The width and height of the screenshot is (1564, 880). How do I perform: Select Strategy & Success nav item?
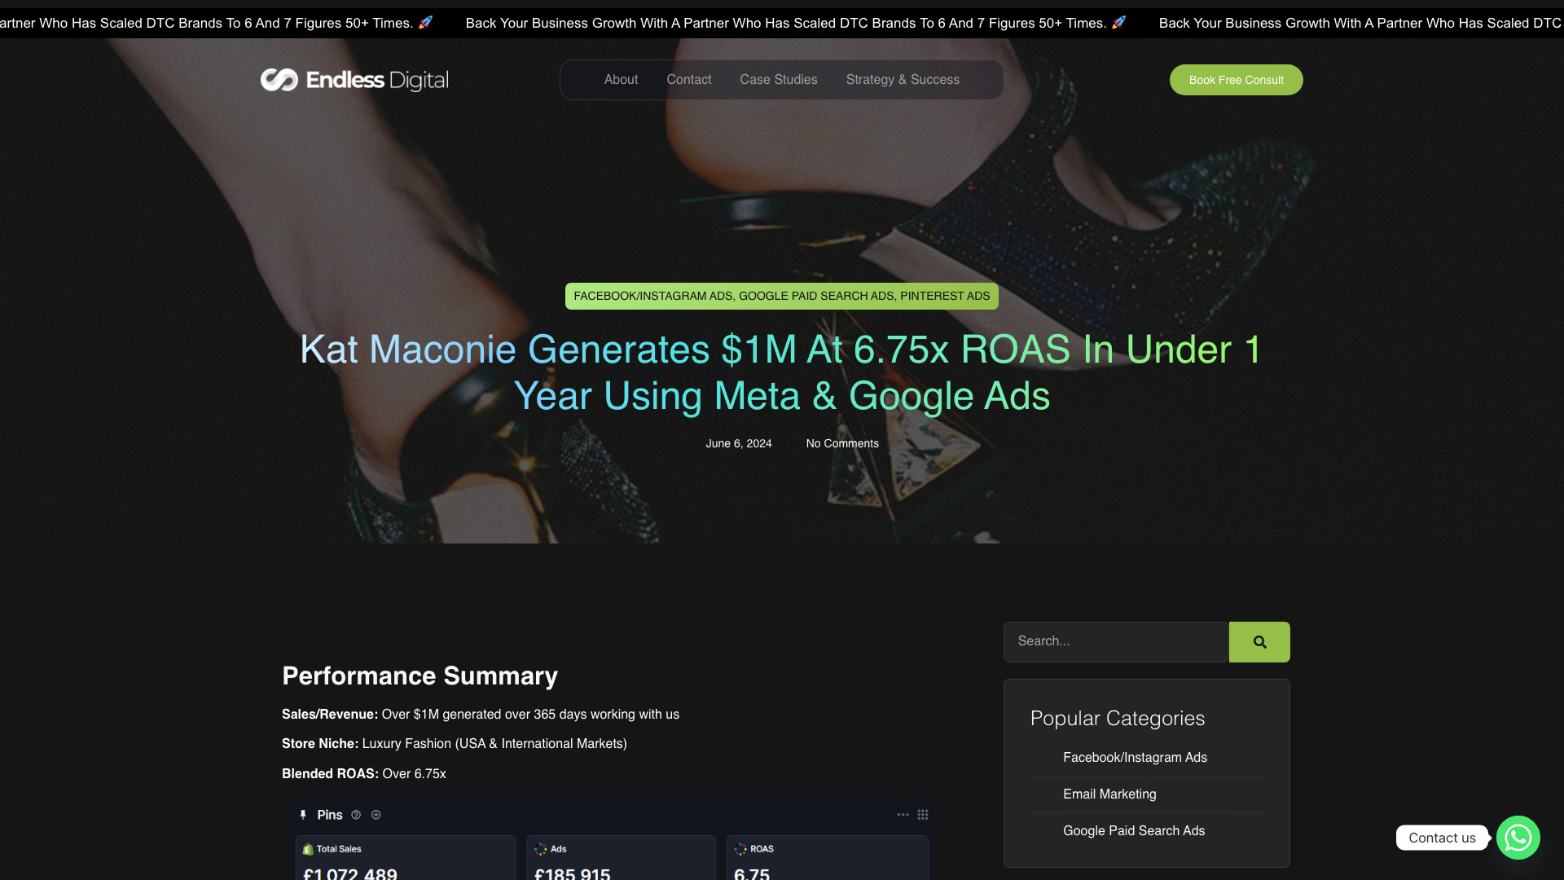coord(903,80)
